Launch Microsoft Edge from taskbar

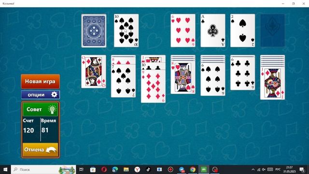(x=115, y=170)
